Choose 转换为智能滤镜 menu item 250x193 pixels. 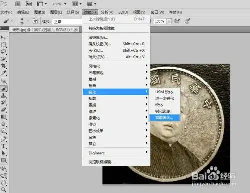click(x=116, y=28)
